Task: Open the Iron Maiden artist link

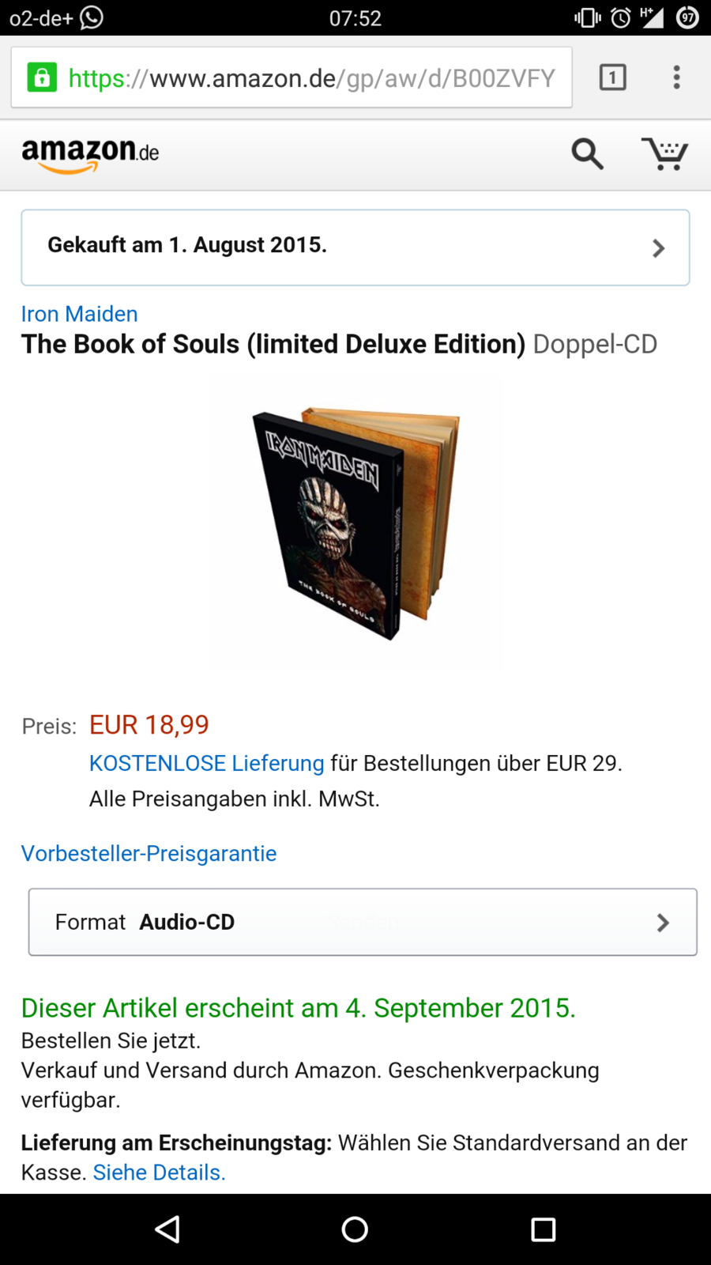Action: point(80,314)
